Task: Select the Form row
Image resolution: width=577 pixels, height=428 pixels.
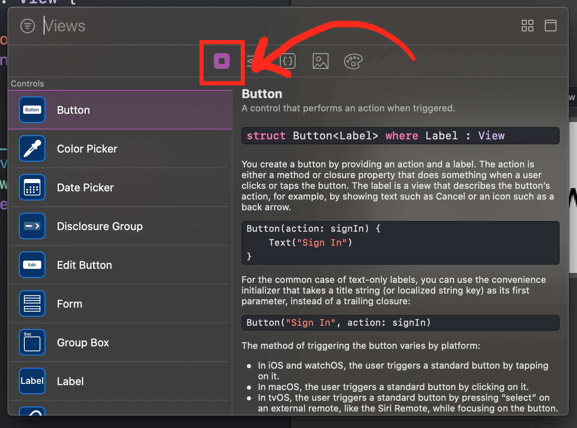Action: click(120, 304)
